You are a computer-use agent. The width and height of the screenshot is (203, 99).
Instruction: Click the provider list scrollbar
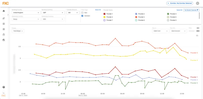point(199,15)
